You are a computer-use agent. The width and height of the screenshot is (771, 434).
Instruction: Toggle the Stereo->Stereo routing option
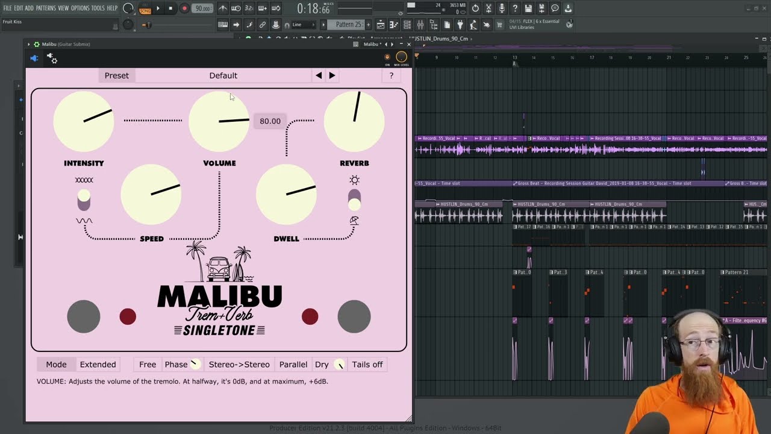239,364
